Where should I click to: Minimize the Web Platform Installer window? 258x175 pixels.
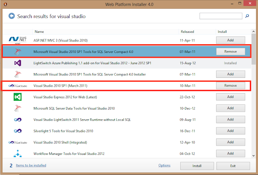[232, 4]
